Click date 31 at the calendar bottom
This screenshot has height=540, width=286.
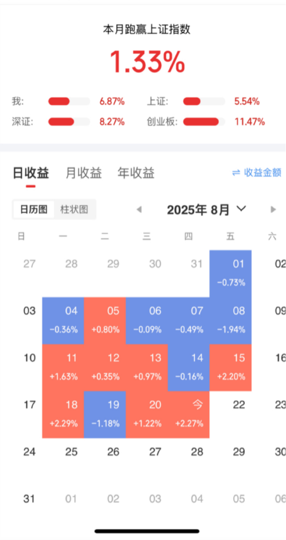pyautogui.click(x=29, y=499)
